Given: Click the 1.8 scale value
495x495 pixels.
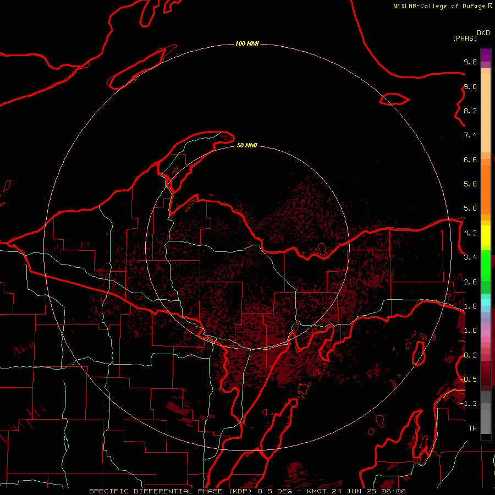Looking at the screenshot, I should 470,306.
